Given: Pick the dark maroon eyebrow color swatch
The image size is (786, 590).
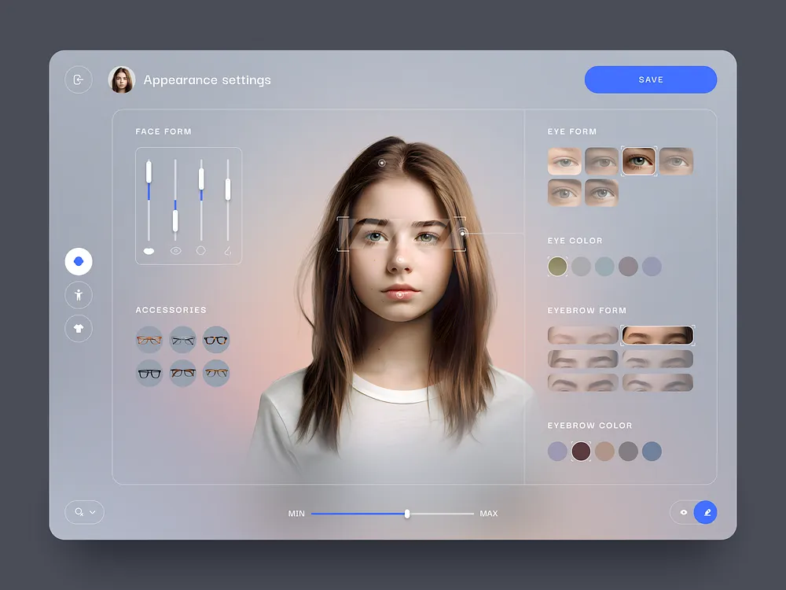Looking at the screenshot, I should [581, 451].
